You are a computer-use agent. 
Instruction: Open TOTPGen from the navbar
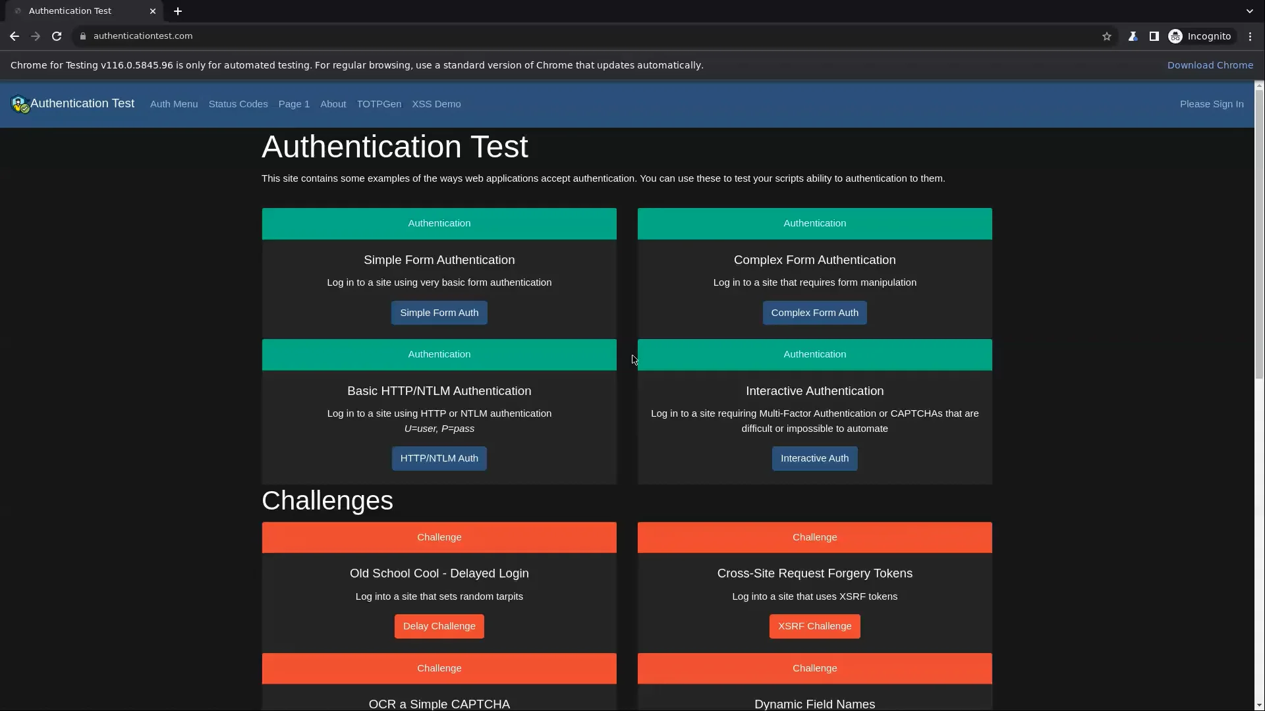[379, 104]
